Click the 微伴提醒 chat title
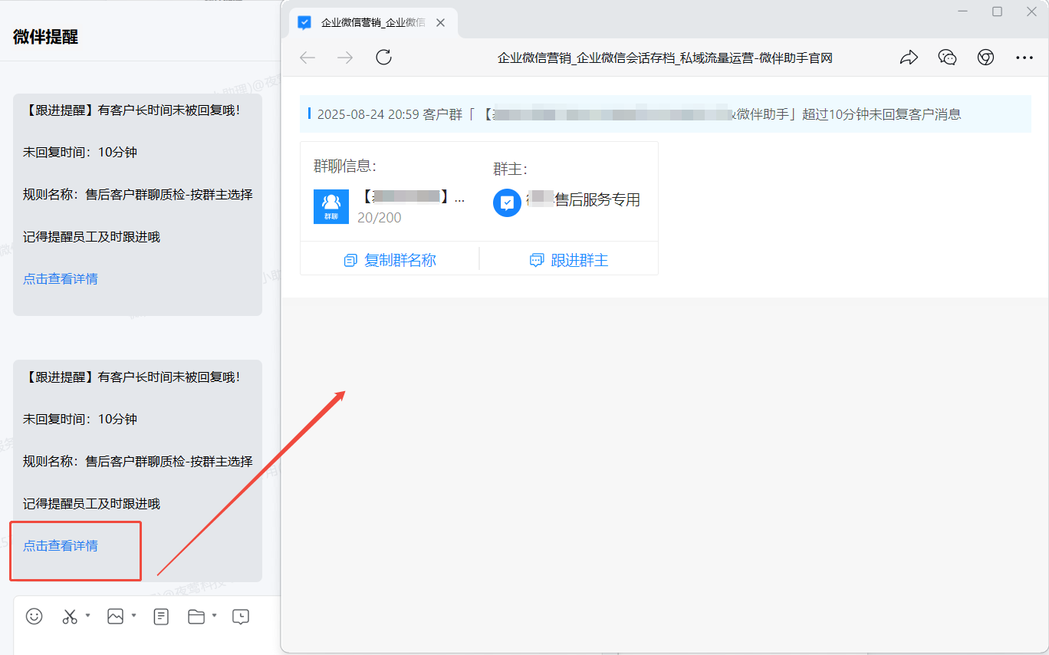Screen dimensions: 1049x655 45,37
